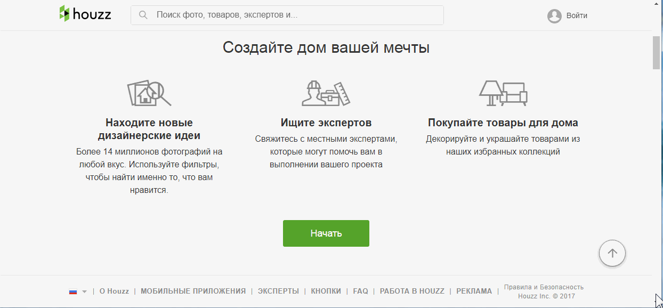
Task: Click the vertical scrollbar thumb
Action: pyautogui.click(x=656, y=52)
